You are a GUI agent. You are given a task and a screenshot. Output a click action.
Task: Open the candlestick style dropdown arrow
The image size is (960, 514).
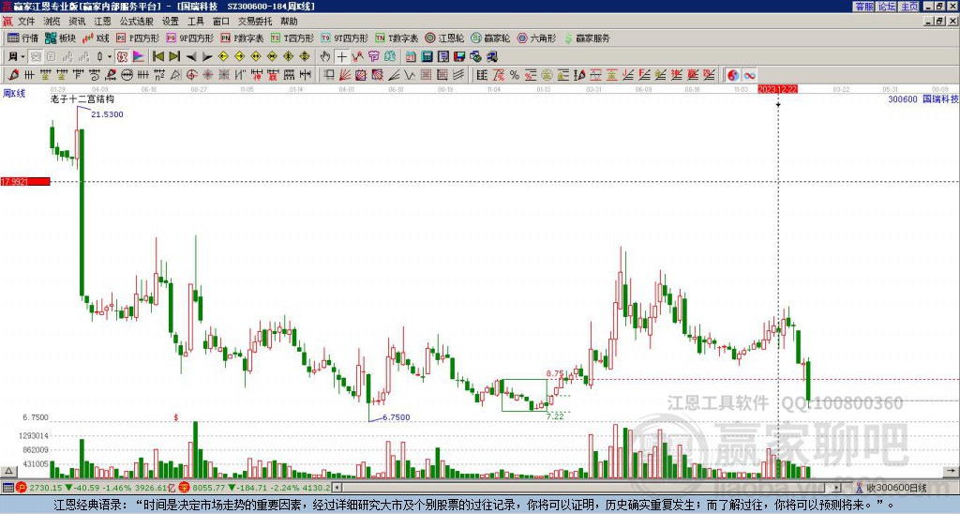click(x=110, y=57)
